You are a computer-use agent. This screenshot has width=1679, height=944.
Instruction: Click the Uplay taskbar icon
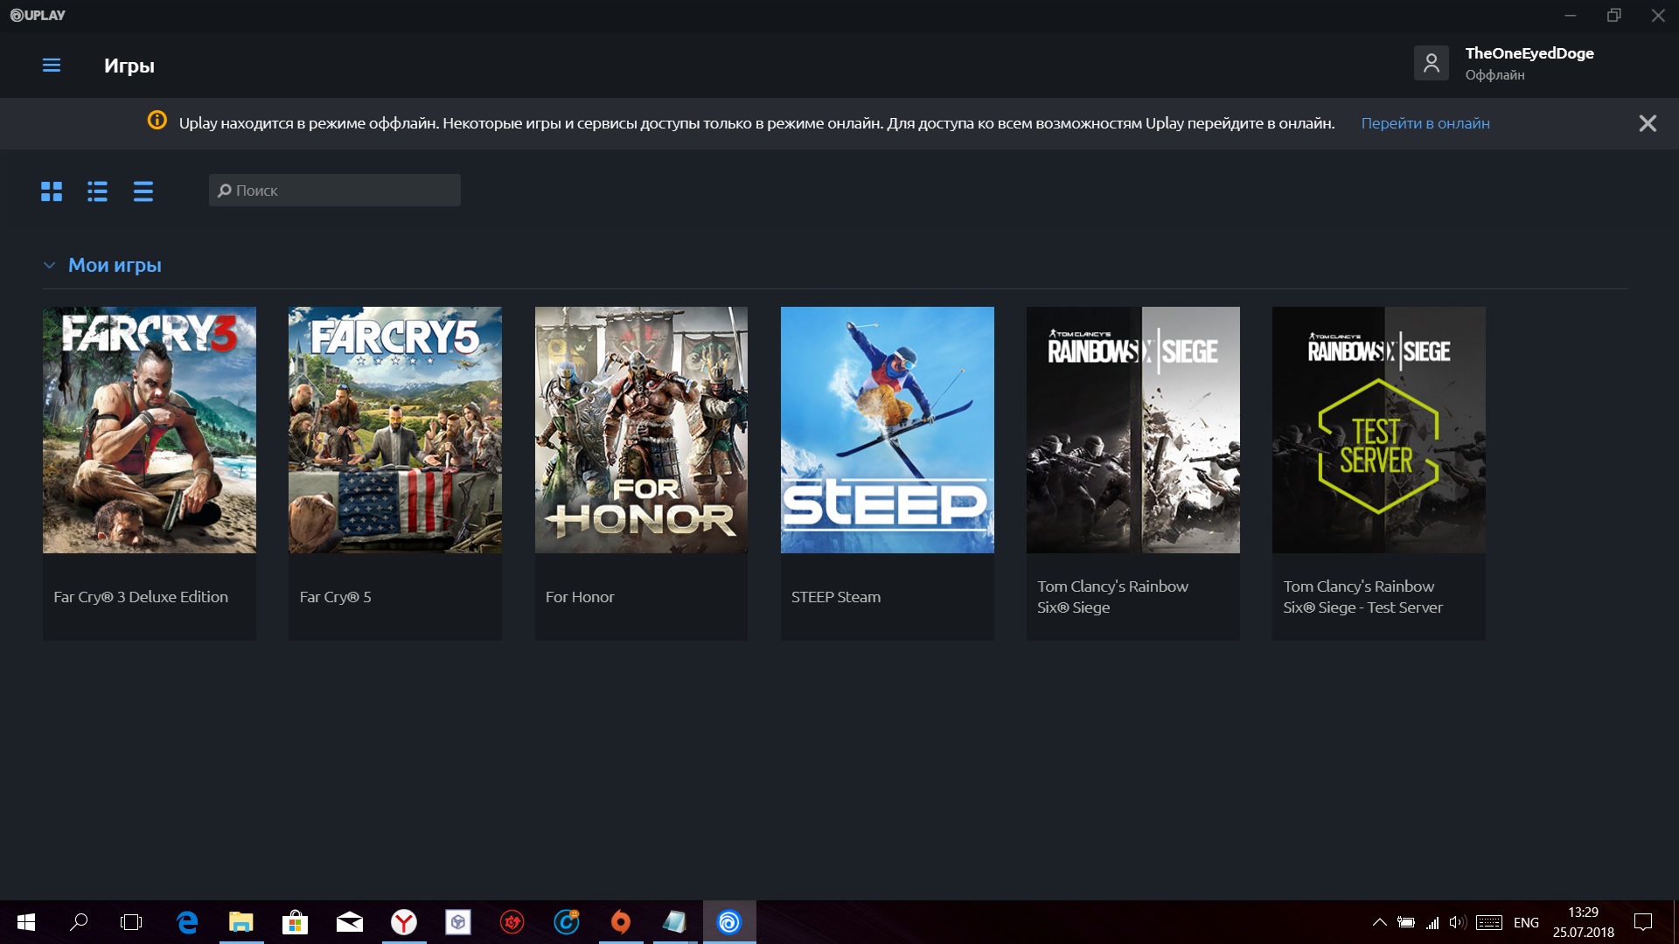tap(729, 922)
